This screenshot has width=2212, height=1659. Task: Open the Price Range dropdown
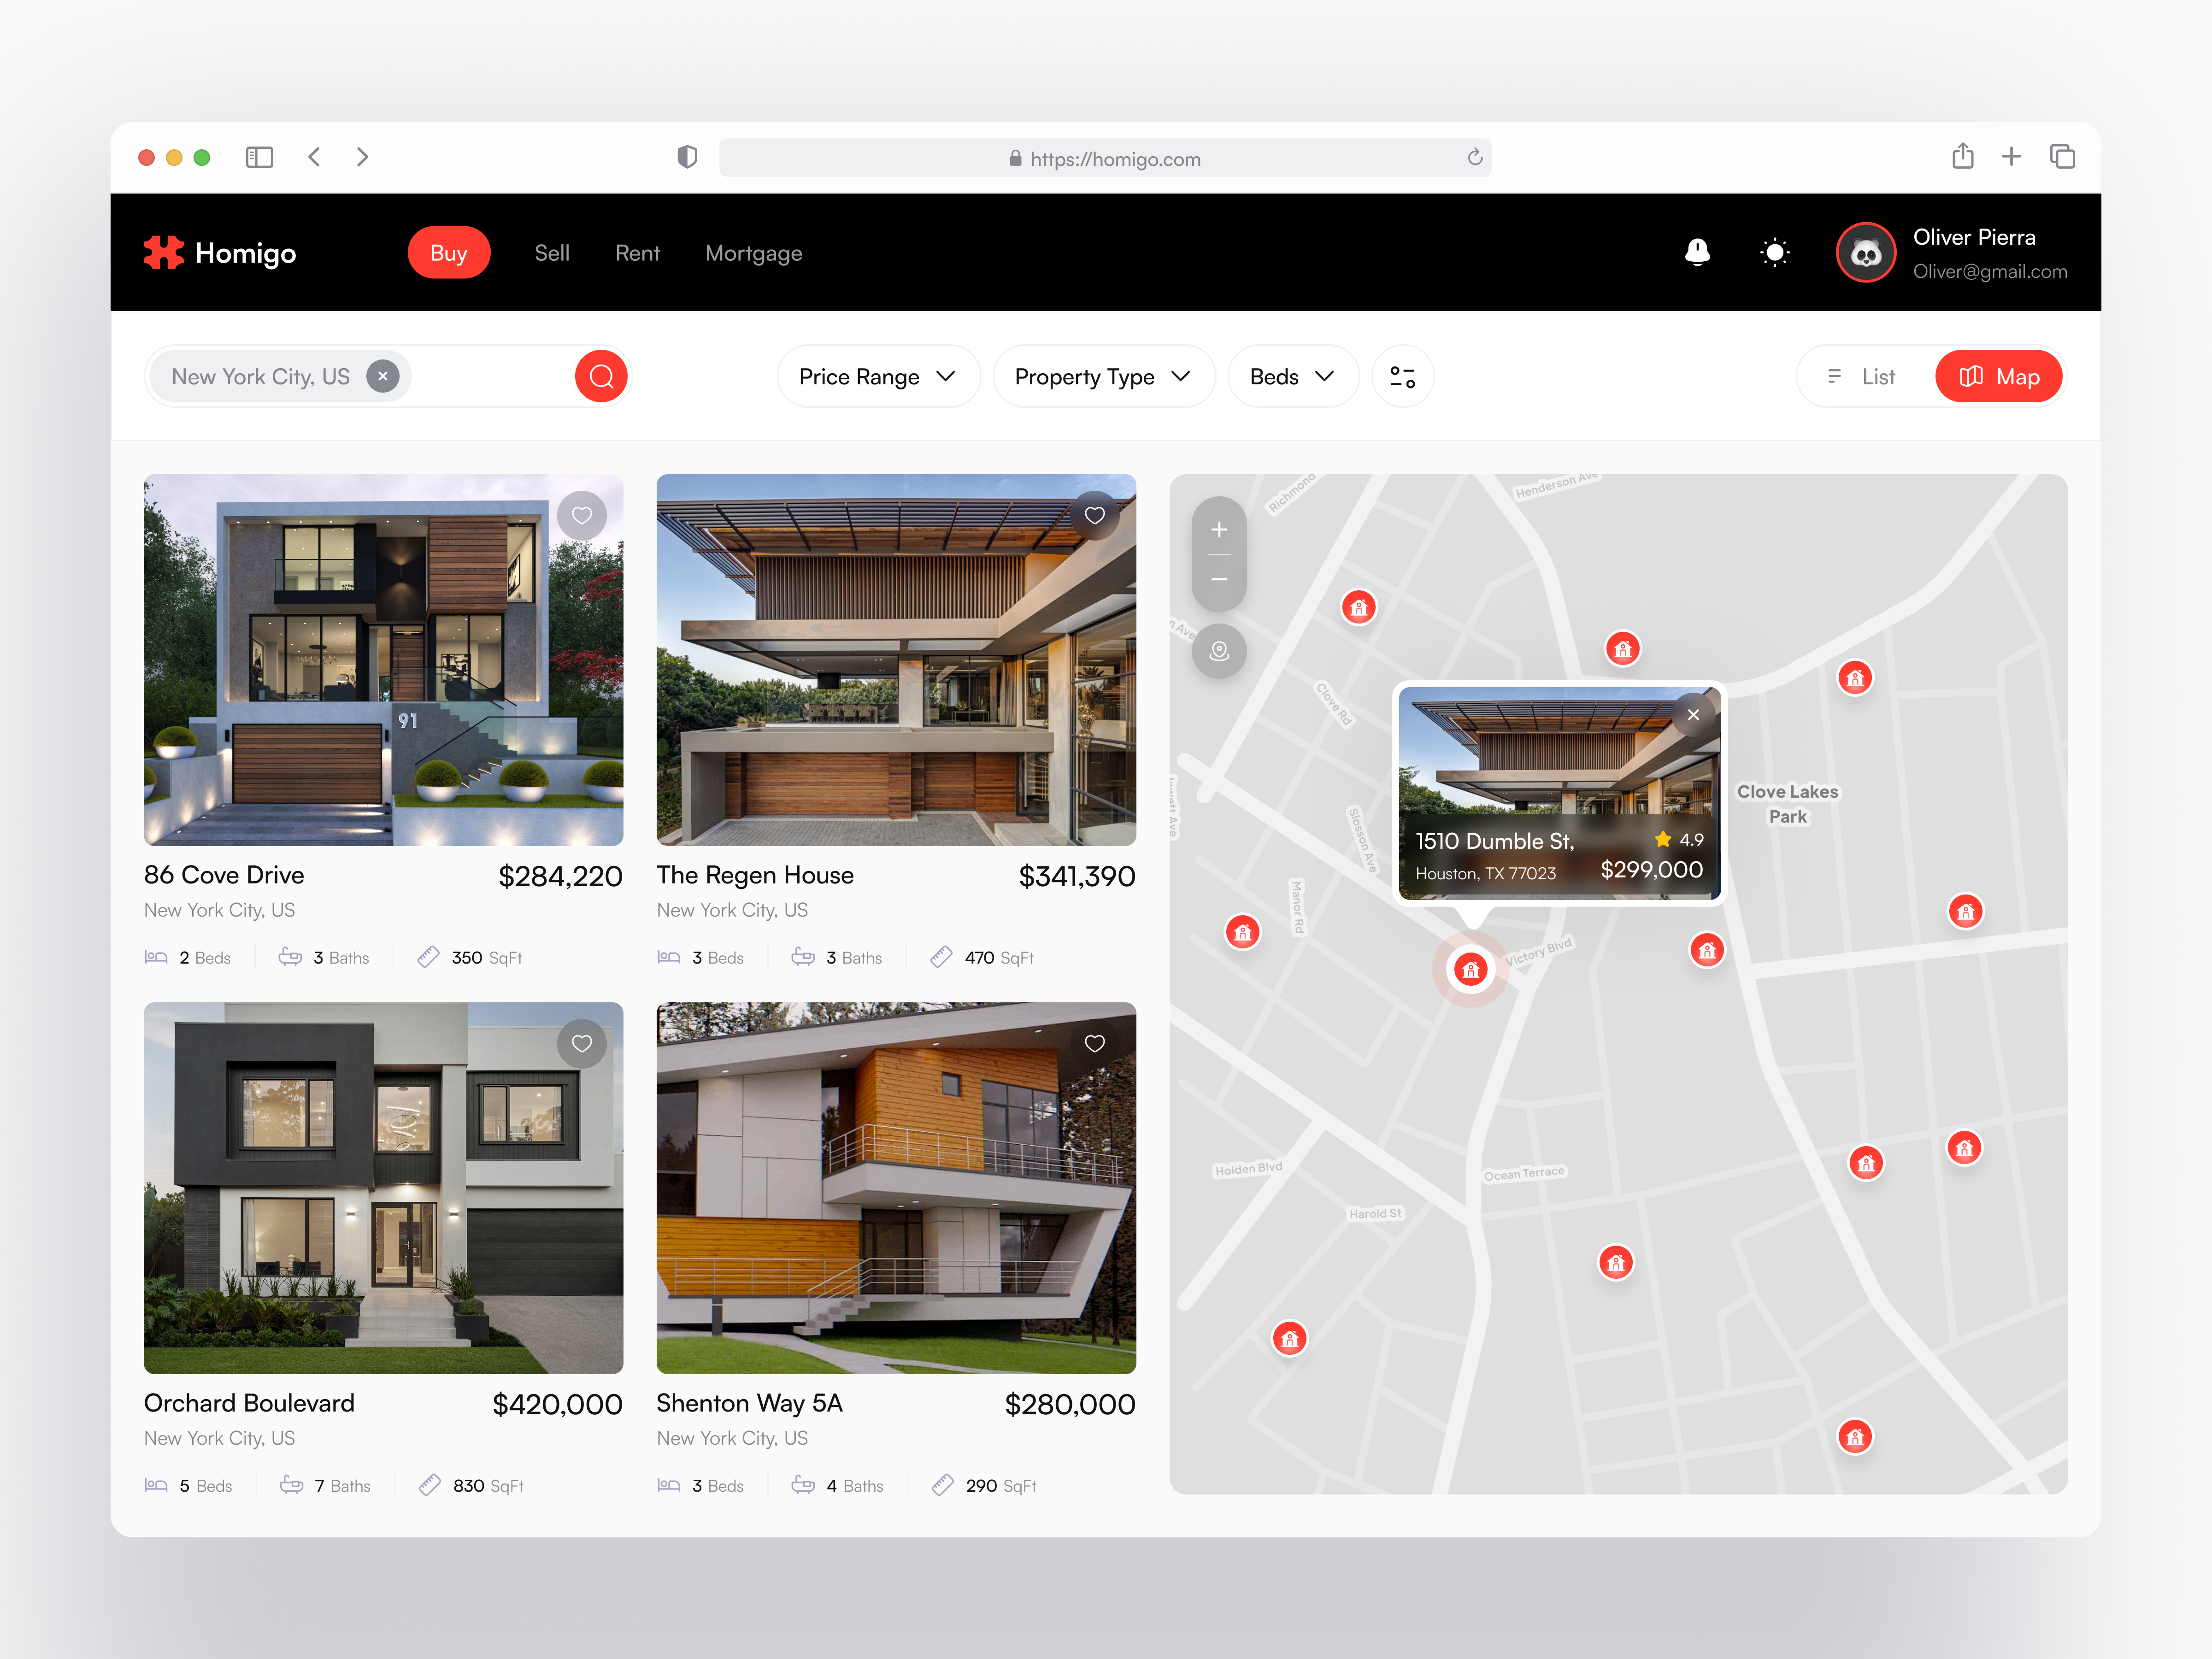coord(878,376)
